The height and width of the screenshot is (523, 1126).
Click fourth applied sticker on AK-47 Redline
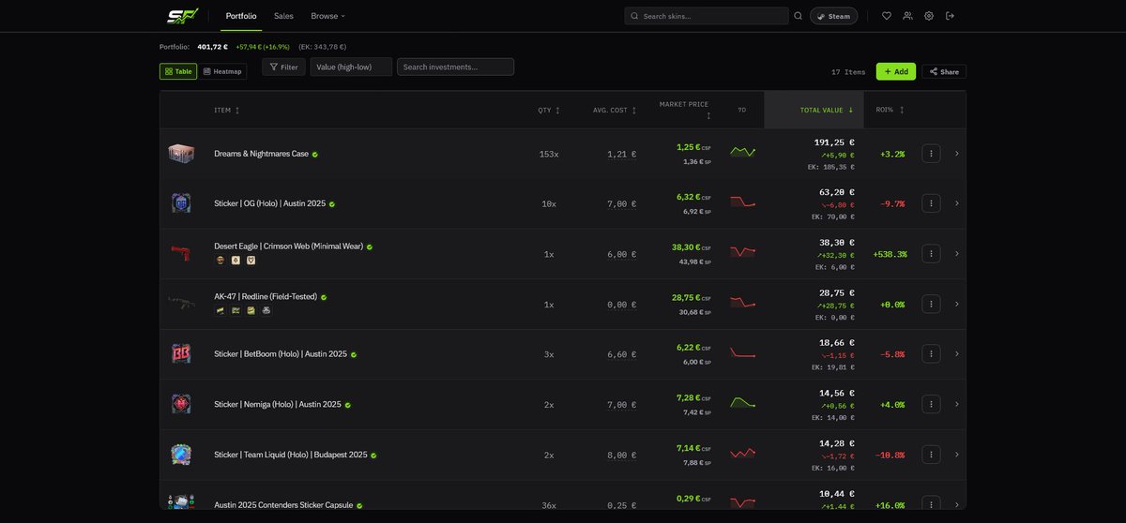[x=266, y=310]
